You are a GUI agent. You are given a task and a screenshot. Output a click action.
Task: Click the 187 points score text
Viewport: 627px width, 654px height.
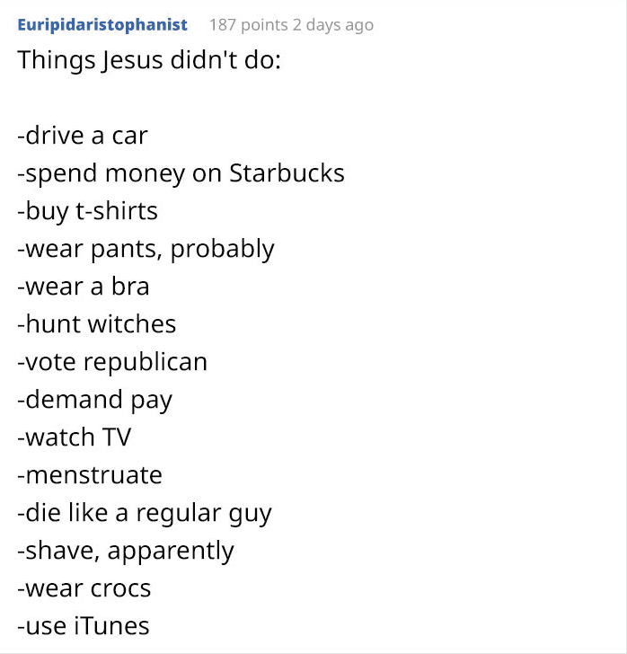248,25
